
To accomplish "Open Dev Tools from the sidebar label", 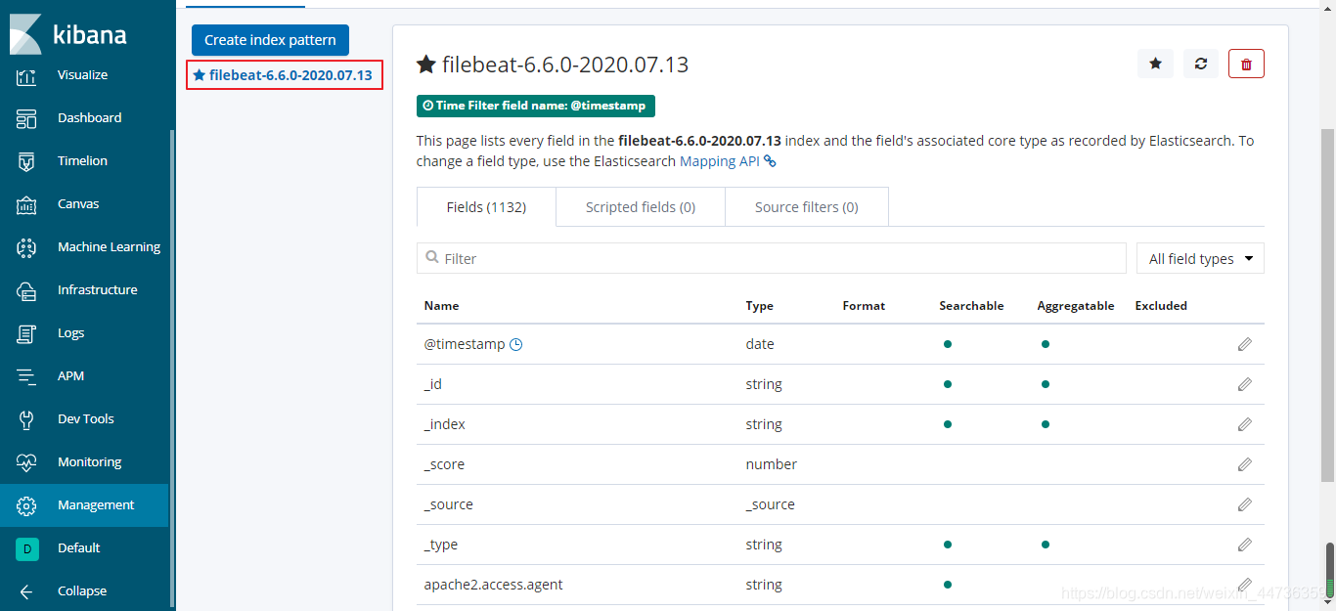I will (85, 419).
